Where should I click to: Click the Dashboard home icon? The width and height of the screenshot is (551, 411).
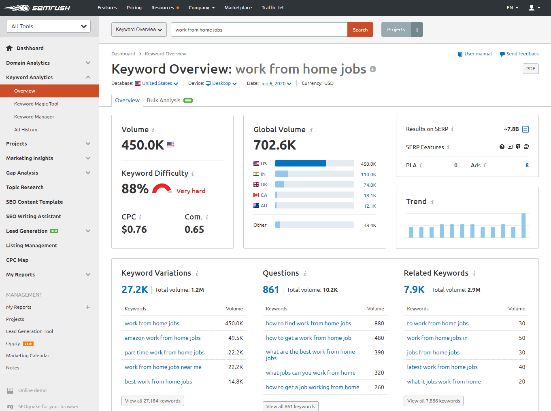[9, 48]
